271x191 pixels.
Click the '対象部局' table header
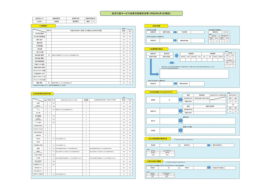pos(191,54)
